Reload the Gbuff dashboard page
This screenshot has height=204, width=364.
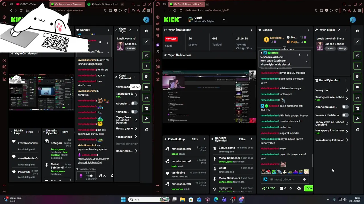point(175,10)
